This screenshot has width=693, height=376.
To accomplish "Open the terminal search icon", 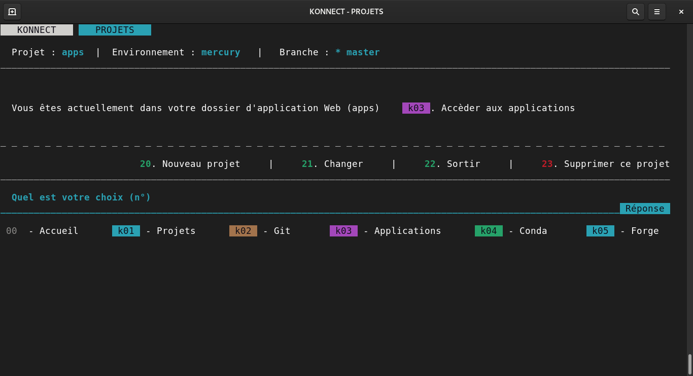I will (635, 12).
